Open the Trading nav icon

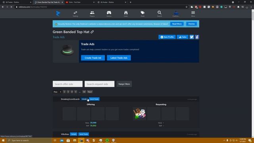pyautogui.click(x=75, y=14)
